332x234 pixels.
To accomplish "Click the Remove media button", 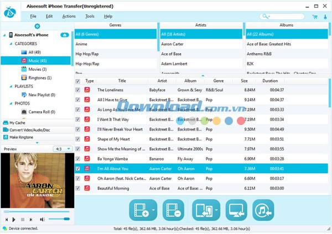I will (x=173, y=210).
